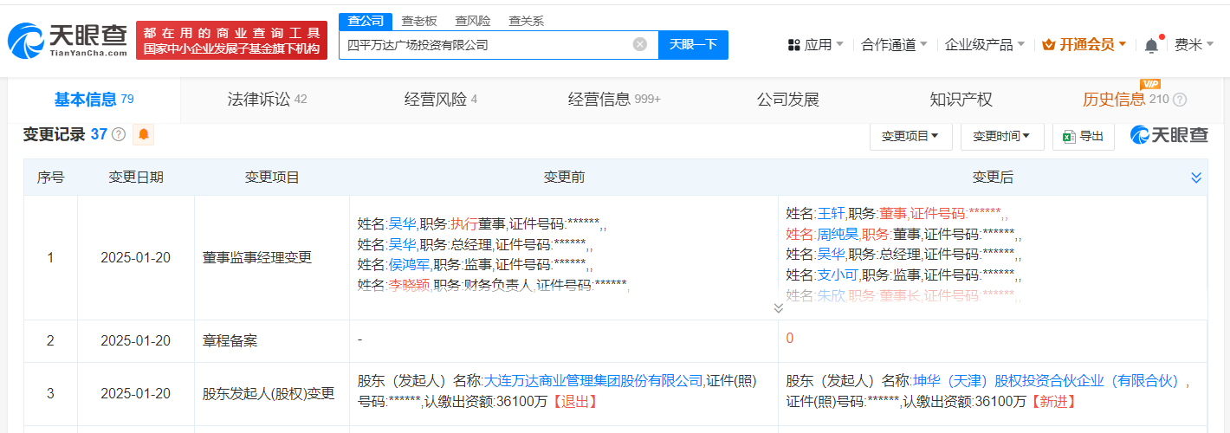Open the 应用 dropdown menu
The image size is (1230, 433).
[x=815, y=45]
